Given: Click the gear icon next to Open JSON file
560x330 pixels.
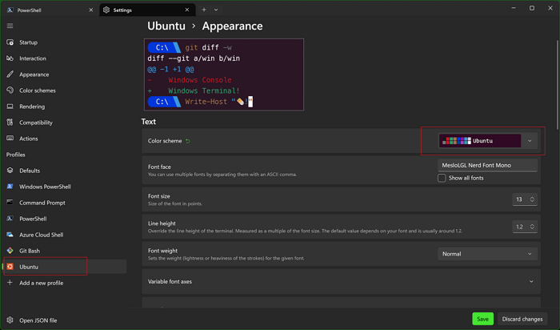Looking at the screenshot, I should 10,320.
